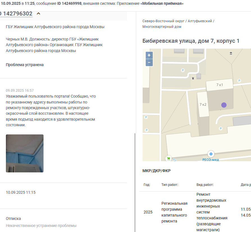
Task: Click the Год column header
Action: pos(147,185)
